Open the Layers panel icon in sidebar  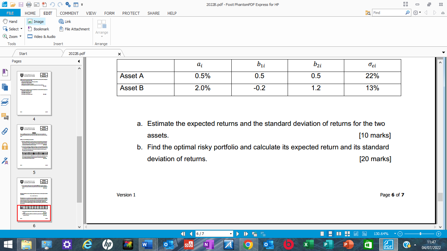click(5, 102)
